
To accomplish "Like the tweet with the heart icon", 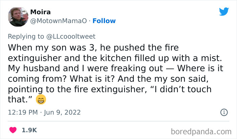I will [x=13, y=130].
